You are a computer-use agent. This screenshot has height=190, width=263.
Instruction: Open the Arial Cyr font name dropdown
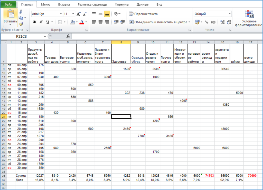pyautogui.click(x=61, y=14)
